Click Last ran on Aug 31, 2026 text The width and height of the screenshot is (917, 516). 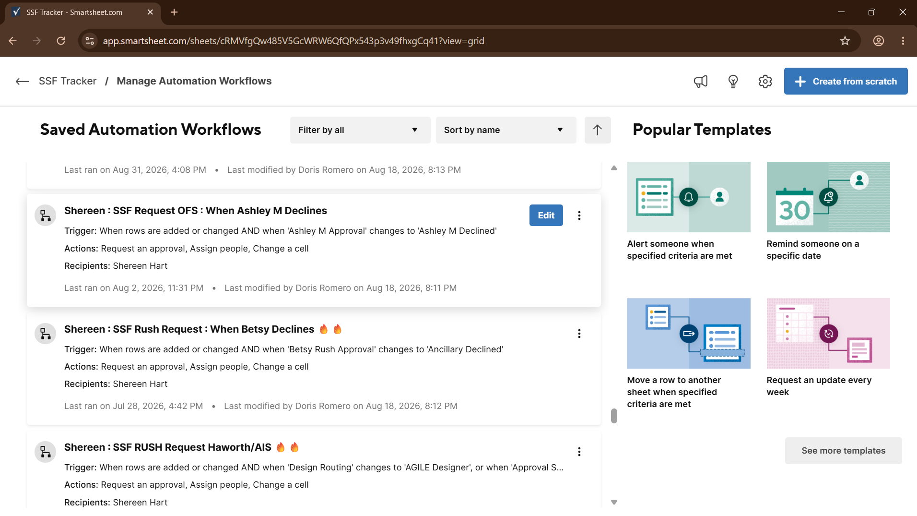point(135,170)
